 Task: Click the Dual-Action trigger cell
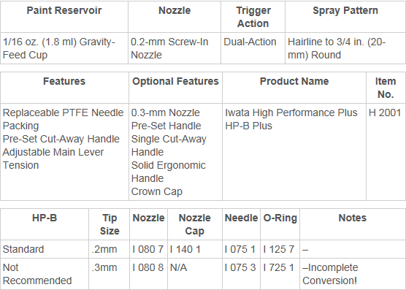(250, 42)
